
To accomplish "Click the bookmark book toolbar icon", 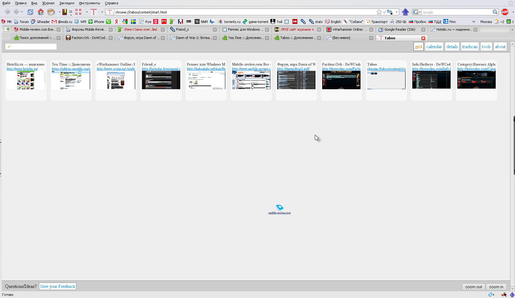I will [x=65, y=12].
